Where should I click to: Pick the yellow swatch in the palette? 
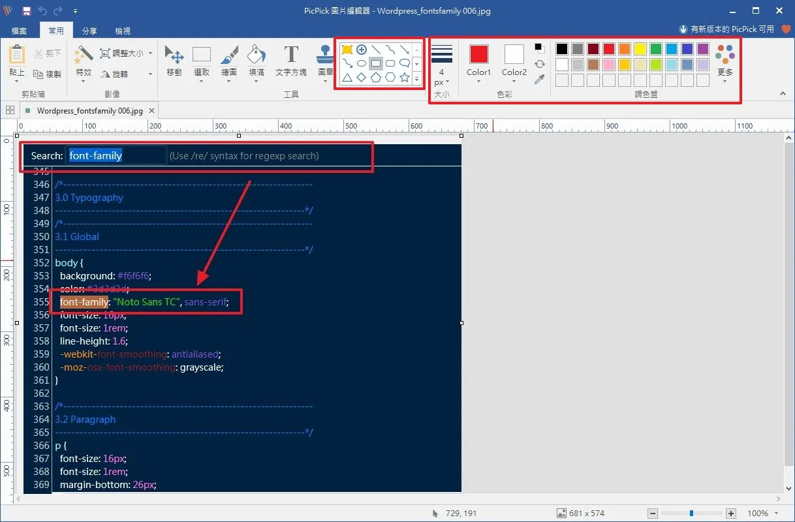pyautogui.click(x=640, y=49)
